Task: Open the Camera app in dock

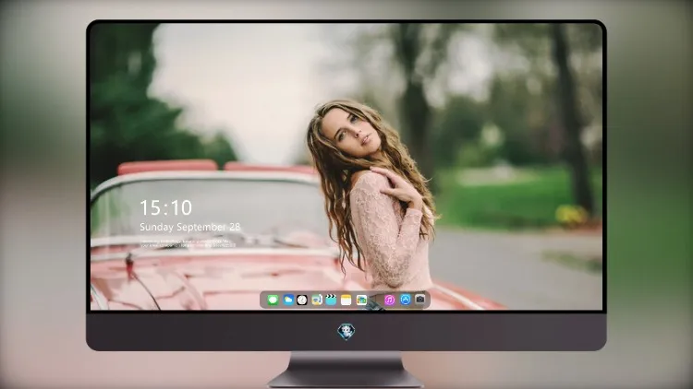Action: [419, 300]
